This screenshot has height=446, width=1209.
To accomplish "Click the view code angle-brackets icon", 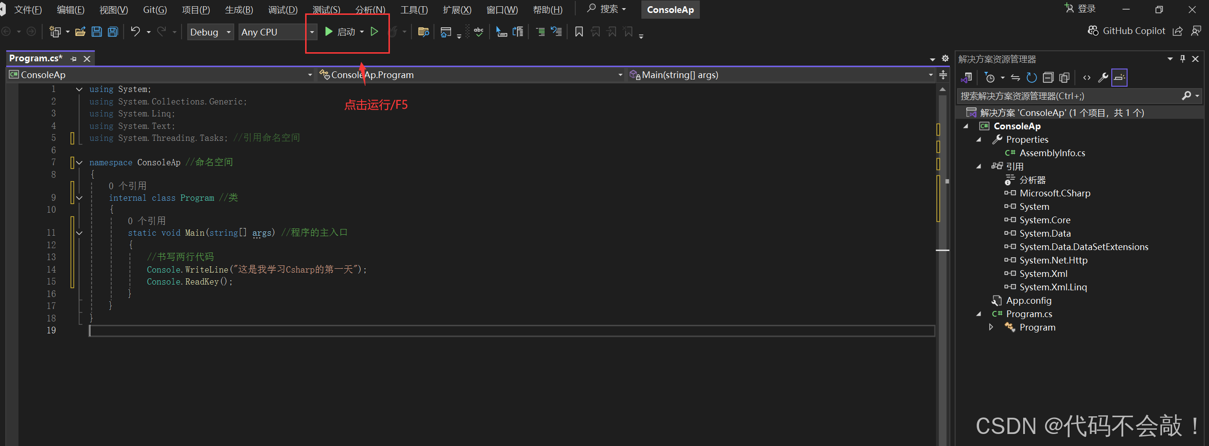I will pyautogui.click(x=1087, y=78).
